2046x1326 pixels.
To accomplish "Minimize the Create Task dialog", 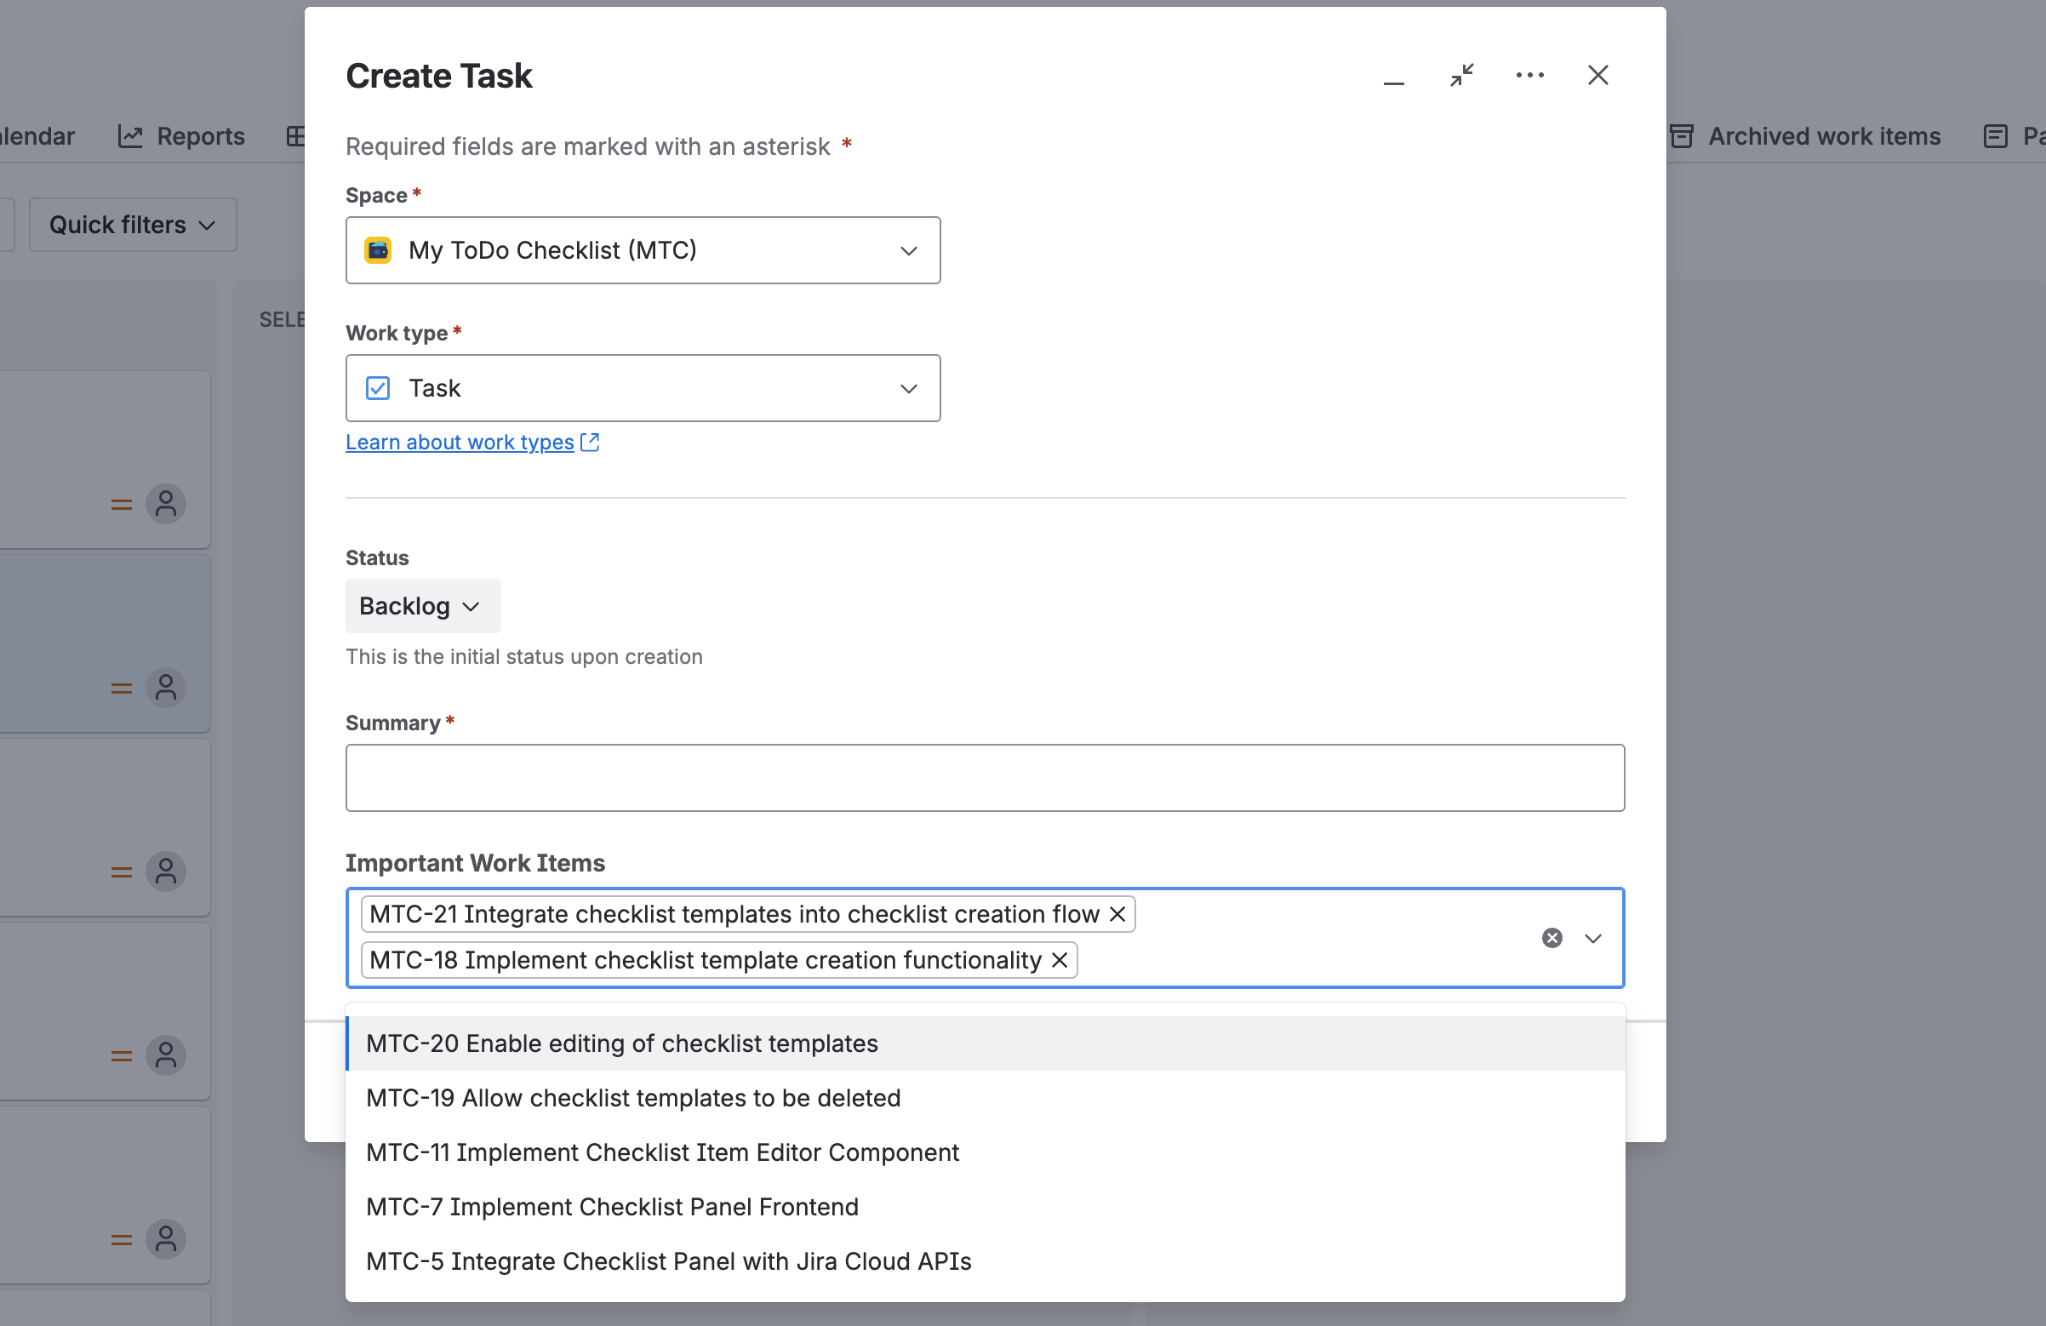I will [1393, 77].
